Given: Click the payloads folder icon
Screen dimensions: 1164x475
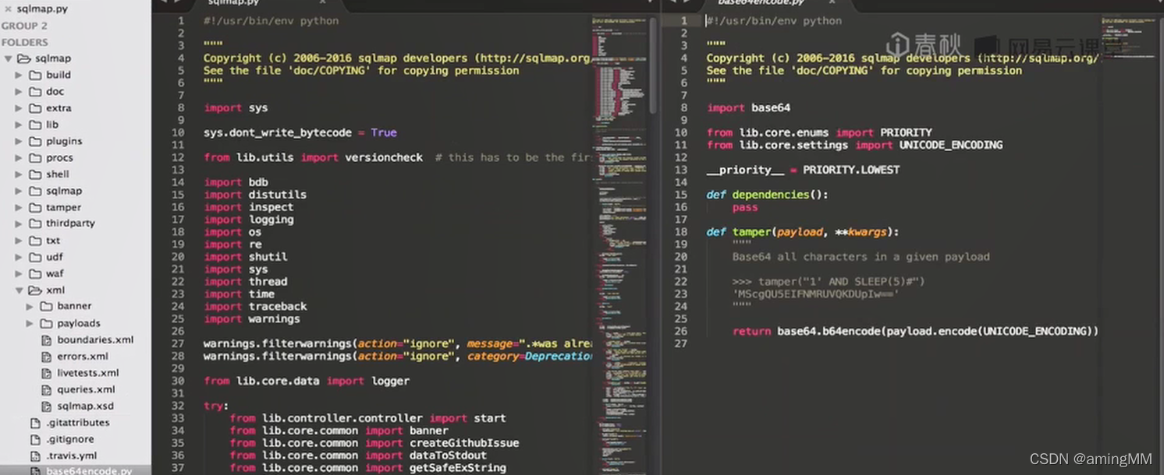Looking at the screenshot, I should pos(46,323).
